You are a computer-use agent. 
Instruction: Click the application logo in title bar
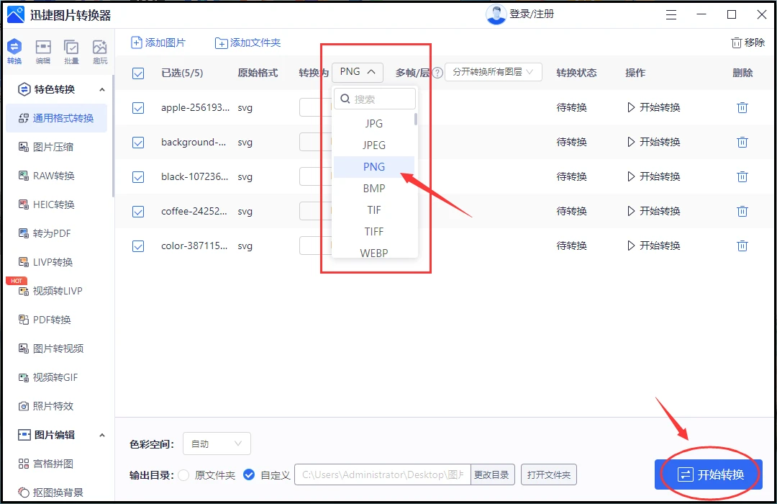click(15, 15)
